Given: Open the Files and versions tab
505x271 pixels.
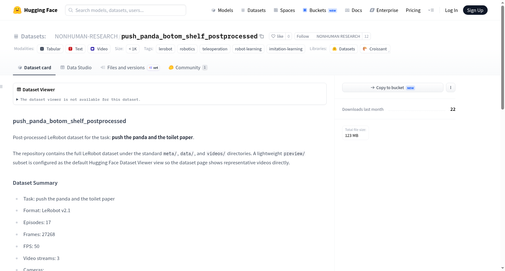Looking at the screenshot, I should pyautogui.click(x=130, y=67).
